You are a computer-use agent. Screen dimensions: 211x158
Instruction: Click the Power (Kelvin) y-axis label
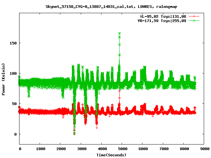click(3, 79)
